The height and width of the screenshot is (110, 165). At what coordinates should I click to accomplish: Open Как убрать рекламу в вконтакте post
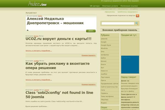click(57, 66)
